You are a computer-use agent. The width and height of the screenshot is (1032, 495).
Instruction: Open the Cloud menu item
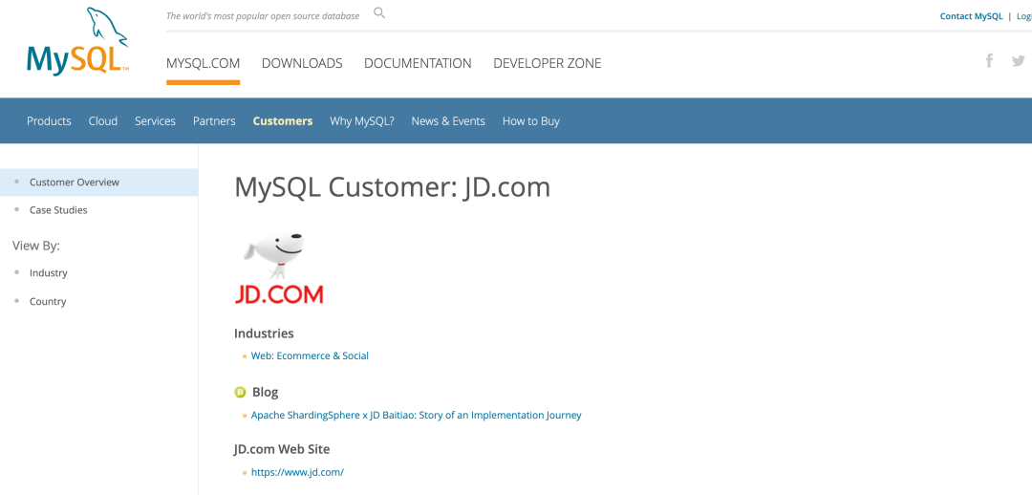point(102,121)
